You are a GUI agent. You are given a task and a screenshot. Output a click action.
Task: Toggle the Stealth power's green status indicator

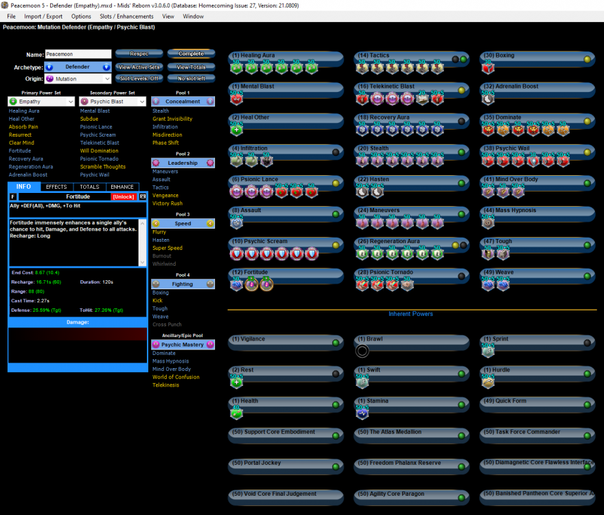click(463, 152)
